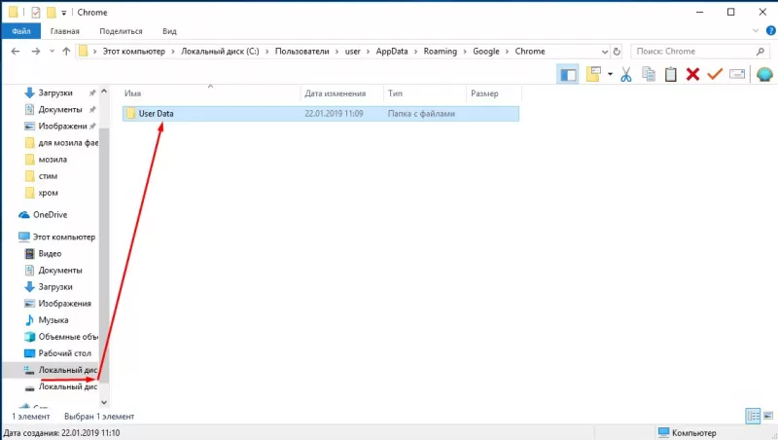The width and height of the screenshot is (778, 440).
Task: Collapse the ribbon using the chevron
Action: (756, 31)
